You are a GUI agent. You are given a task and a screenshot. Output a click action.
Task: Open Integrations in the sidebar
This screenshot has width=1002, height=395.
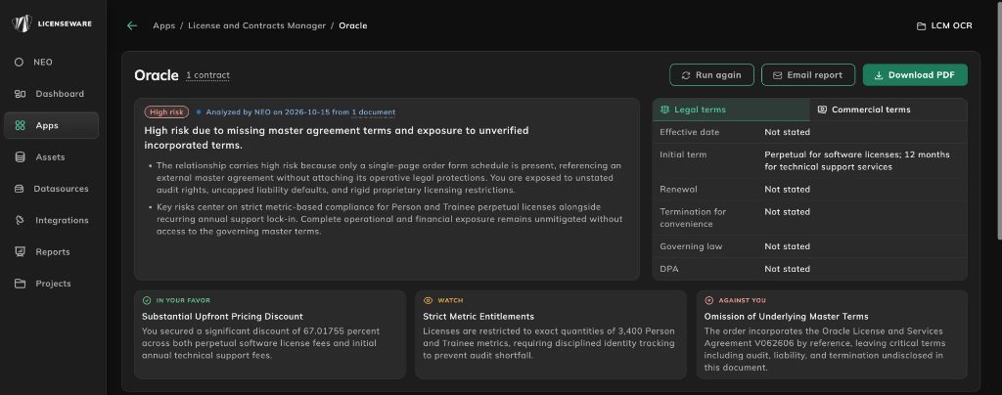pos(51,220)
